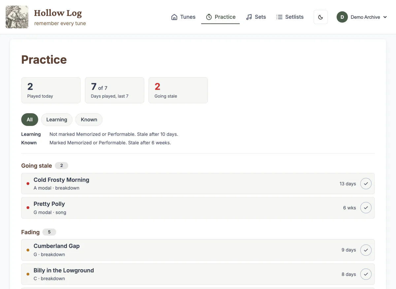Screen dimensions: 396x289
Task: Open the Setlists page
Action: [290, 17]
